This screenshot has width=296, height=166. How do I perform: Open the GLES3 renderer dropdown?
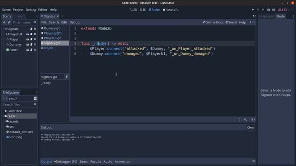coord(283,10)
